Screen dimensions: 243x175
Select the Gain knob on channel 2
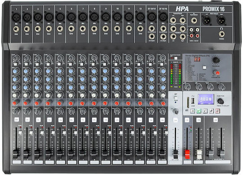coord(27,58)
